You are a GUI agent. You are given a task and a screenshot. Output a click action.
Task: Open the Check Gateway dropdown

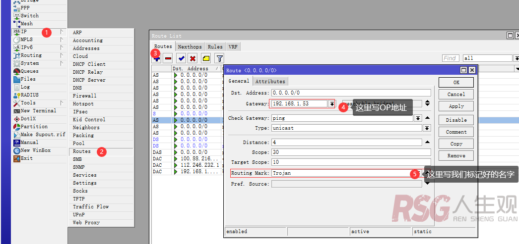click(418, 118)
